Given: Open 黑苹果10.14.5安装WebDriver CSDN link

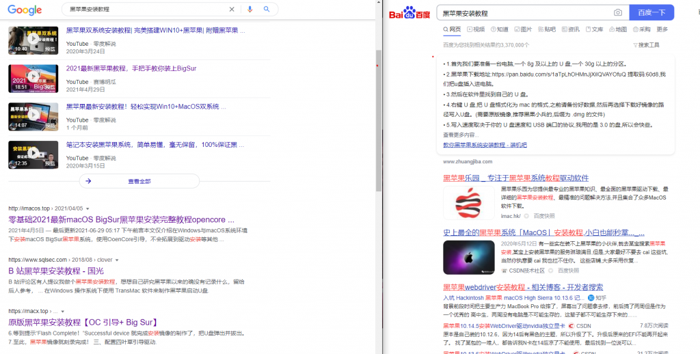Looking at the screenshot, I should (x=504, y=326).
